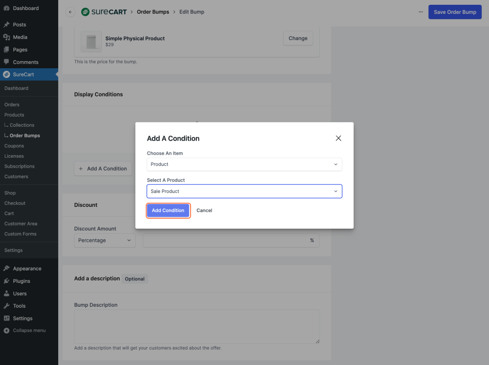Save the order bump
Viewport: 489px width, 365px height.
[455, 11]
